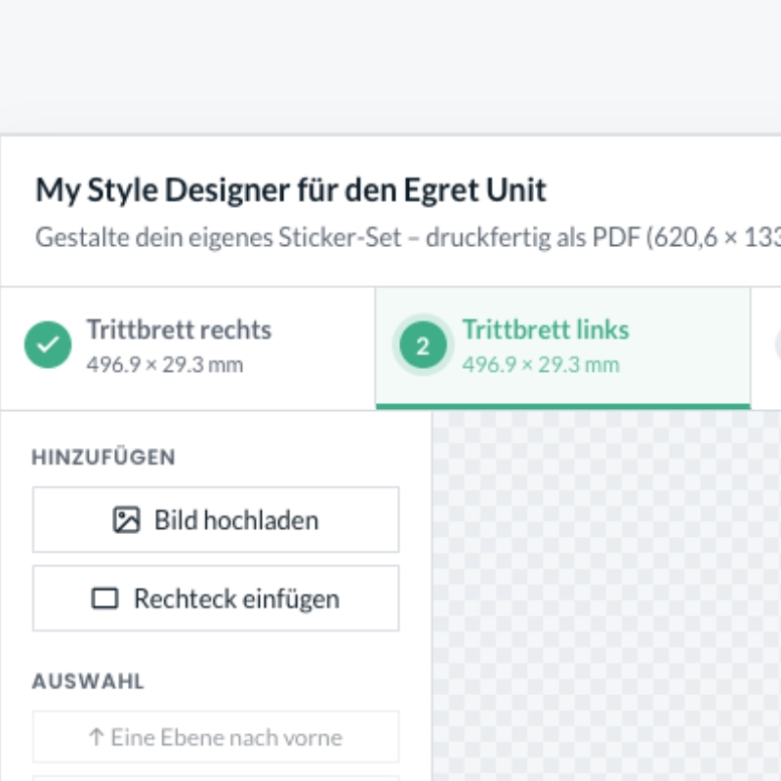
Task: Click the heading My Style Designer für den Egret Unit
Action: 291,190
